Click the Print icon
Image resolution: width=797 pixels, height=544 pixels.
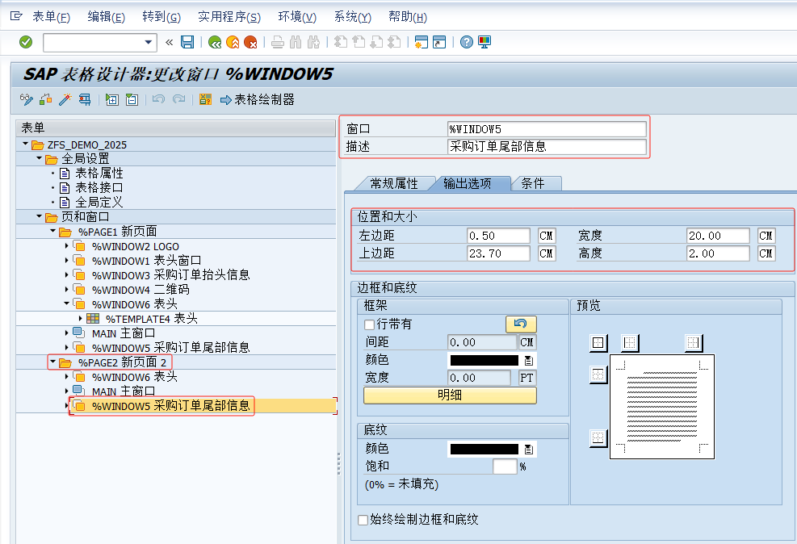coord(278,42)
